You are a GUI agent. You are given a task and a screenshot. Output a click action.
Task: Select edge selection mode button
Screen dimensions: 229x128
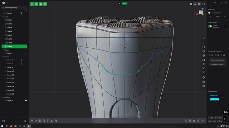pos(36,4)
